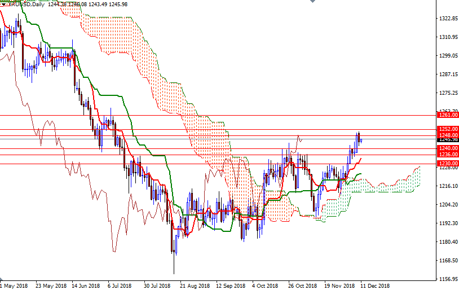The height and width of the screenshot is (290, 459).
Task: Select the 1252.00 red price label
Action: click(x=448, y=129)
